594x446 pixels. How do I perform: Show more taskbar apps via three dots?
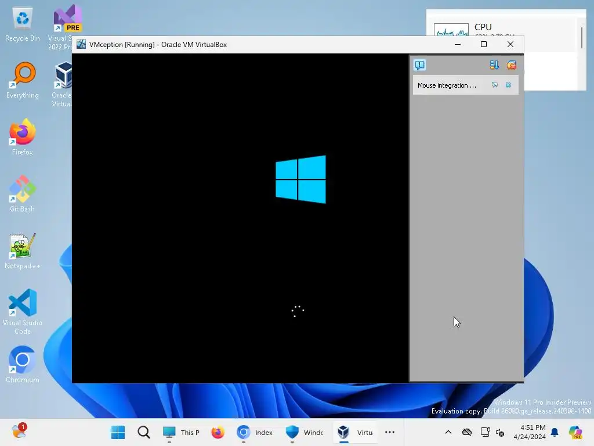[390, 432]
